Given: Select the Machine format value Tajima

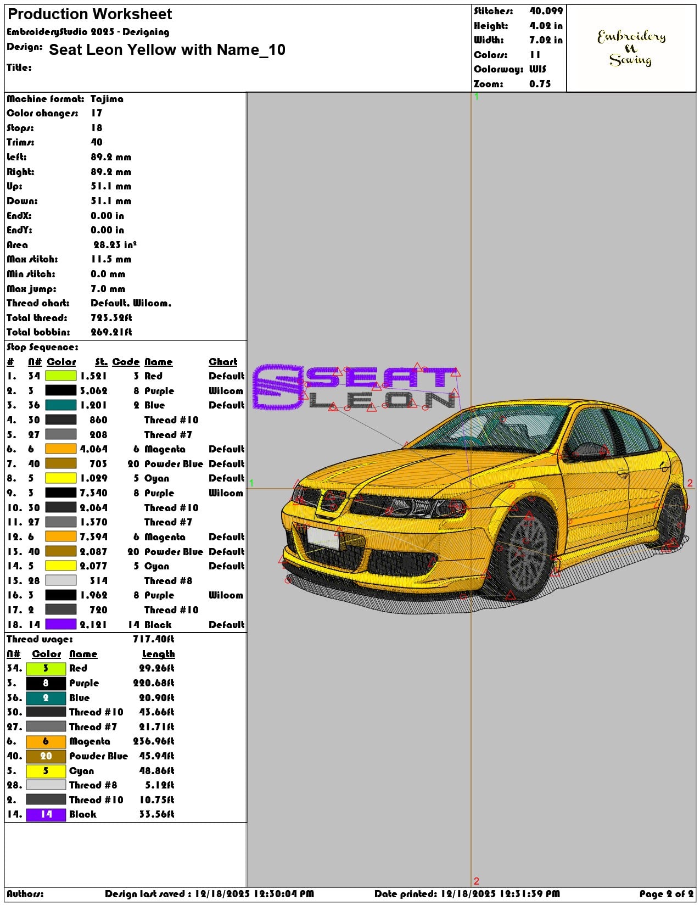Looking at the screenshot, I should (107, 99).
